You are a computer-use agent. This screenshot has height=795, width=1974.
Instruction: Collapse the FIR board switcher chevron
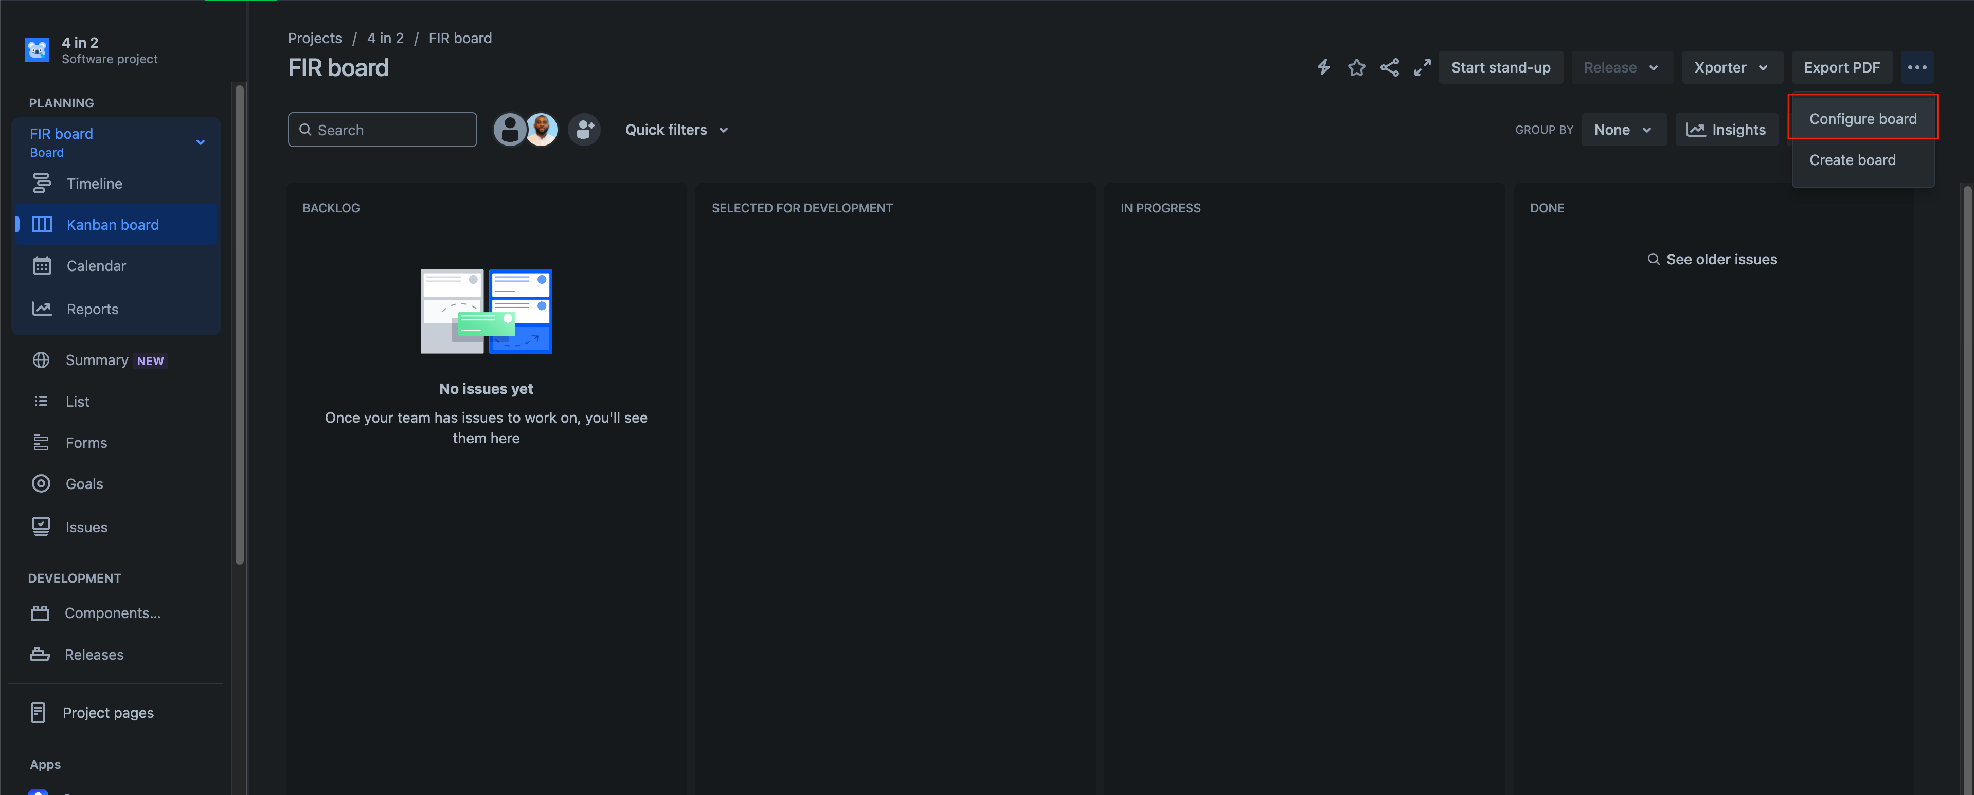200,142
